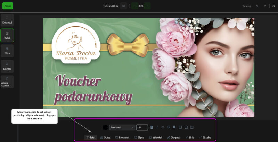This screenshot has height=142, width=278.
Task: Open the black text color swatch
Action: coord(105,127)
